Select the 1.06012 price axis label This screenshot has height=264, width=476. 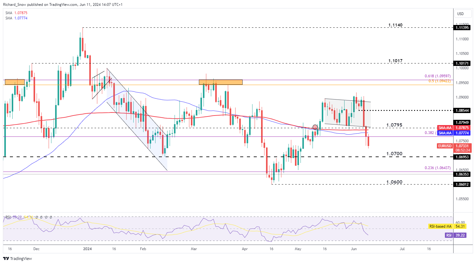coord(462,184)
